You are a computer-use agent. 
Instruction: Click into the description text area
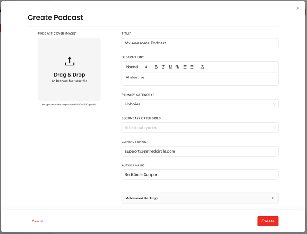pos(200,79)
